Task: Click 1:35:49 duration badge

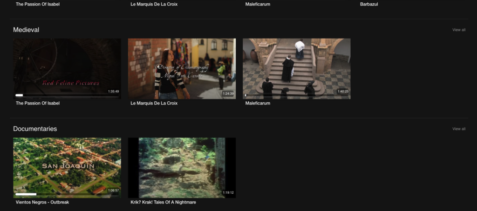Action: point(113,92)
